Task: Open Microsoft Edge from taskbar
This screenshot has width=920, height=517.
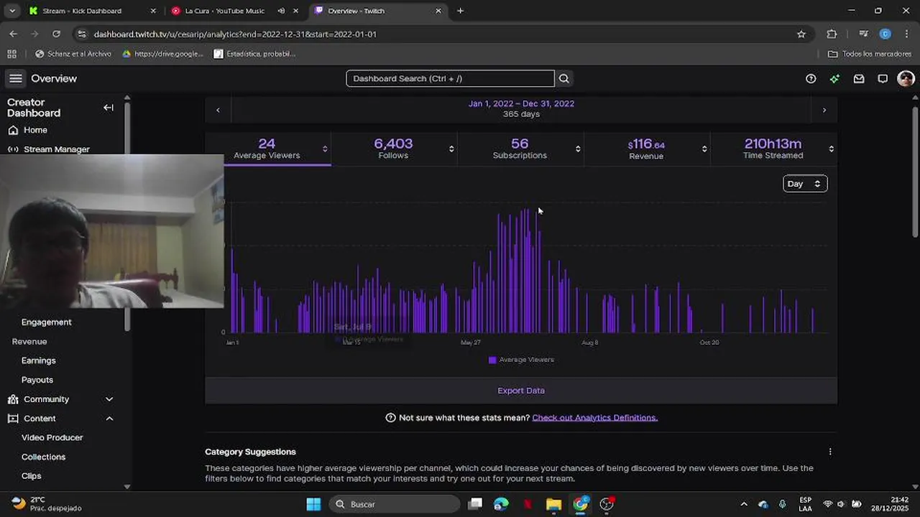Action: (501, 504)
